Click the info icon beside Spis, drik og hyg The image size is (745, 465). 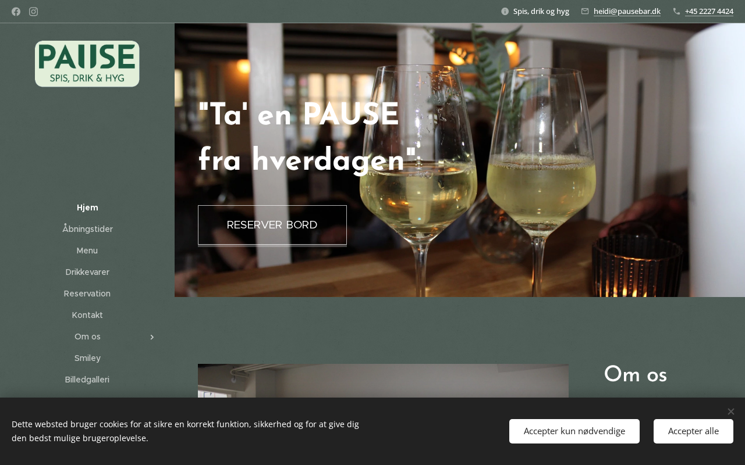[505, 11]
